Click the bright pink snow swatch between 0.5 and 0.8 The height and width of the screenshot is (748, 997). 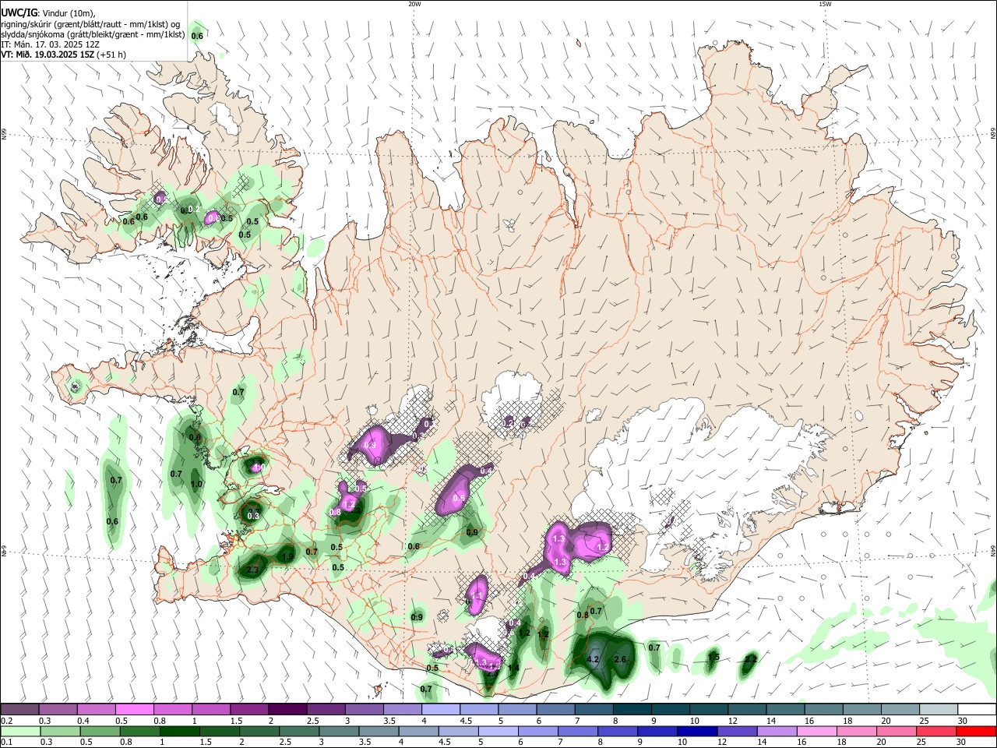pos(134,709)
